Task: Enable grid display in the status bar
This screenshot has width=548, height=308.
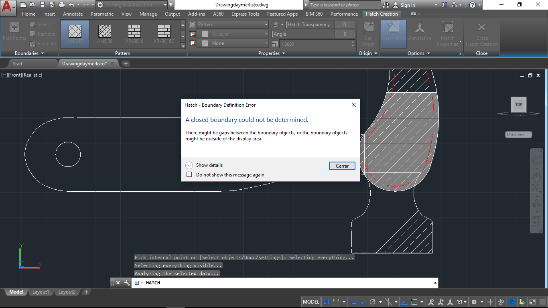Action: pos(326,302)
